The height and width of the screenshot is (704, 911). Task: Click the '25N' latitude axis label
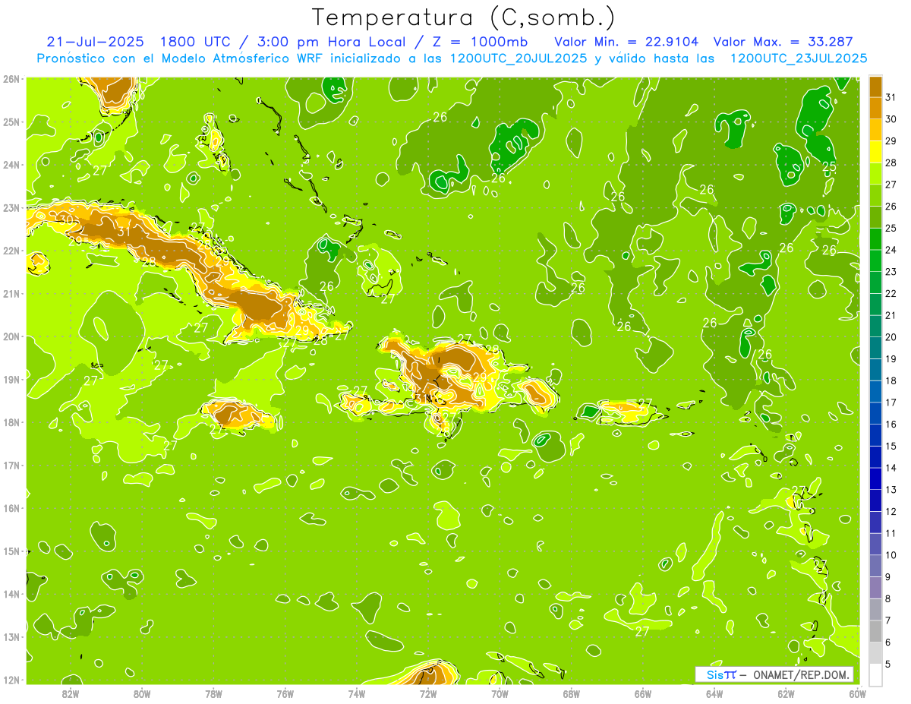(11, 122)
